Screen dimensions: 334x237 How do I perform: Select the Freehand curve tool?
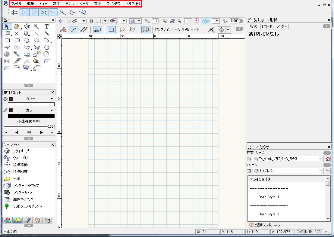(7, 47)
